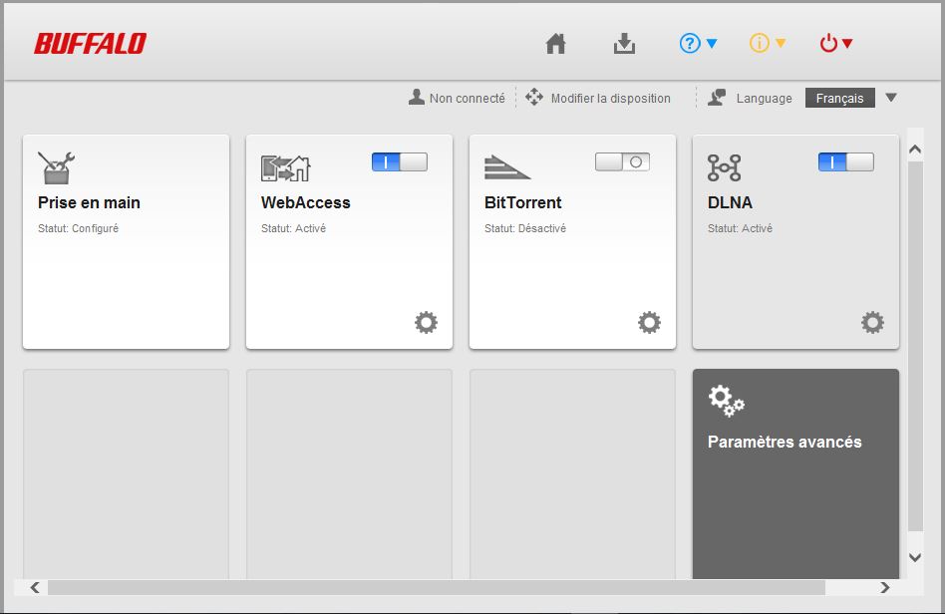Open the Paramètres avancés tile

795,474
